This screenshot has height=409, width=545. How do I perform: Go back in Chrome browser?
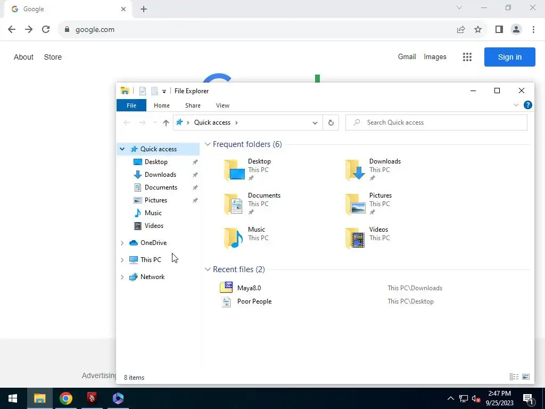(x=12, y=30)
